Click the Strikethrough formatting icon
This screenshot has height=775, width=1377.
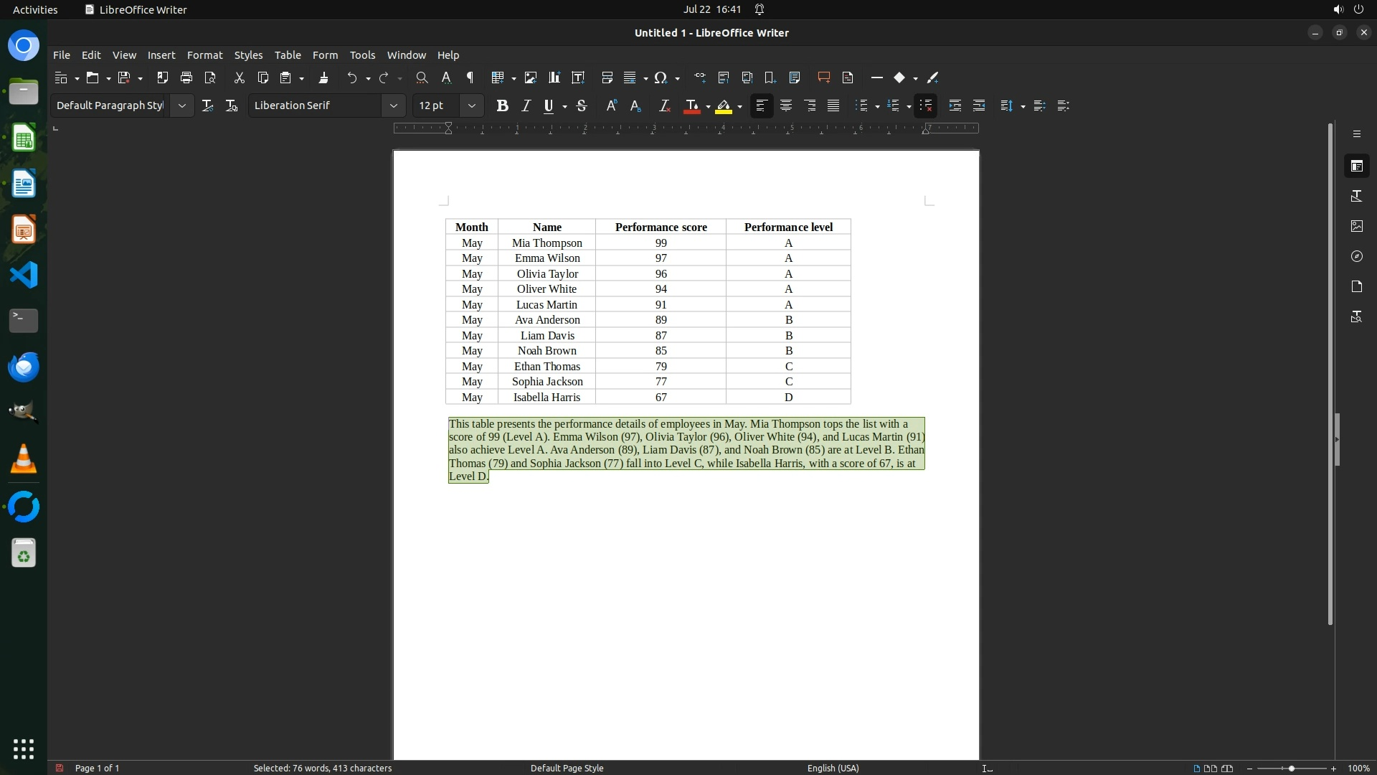(x=582, y=105)
